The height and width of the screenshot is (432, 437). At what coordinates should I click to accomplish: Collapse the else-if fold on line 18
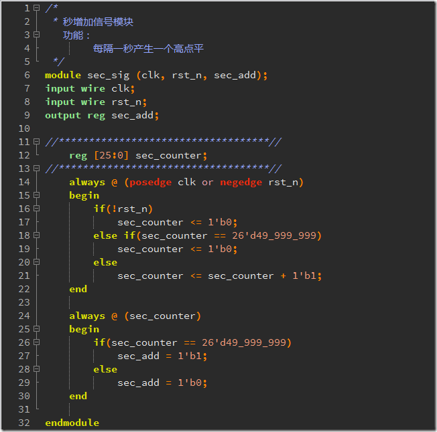[x=36, y=235]
